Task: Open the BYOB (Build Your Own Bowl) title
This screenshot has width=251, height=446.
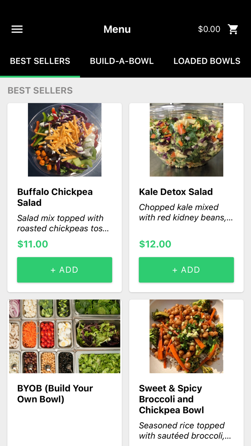Action: (55, 394)
